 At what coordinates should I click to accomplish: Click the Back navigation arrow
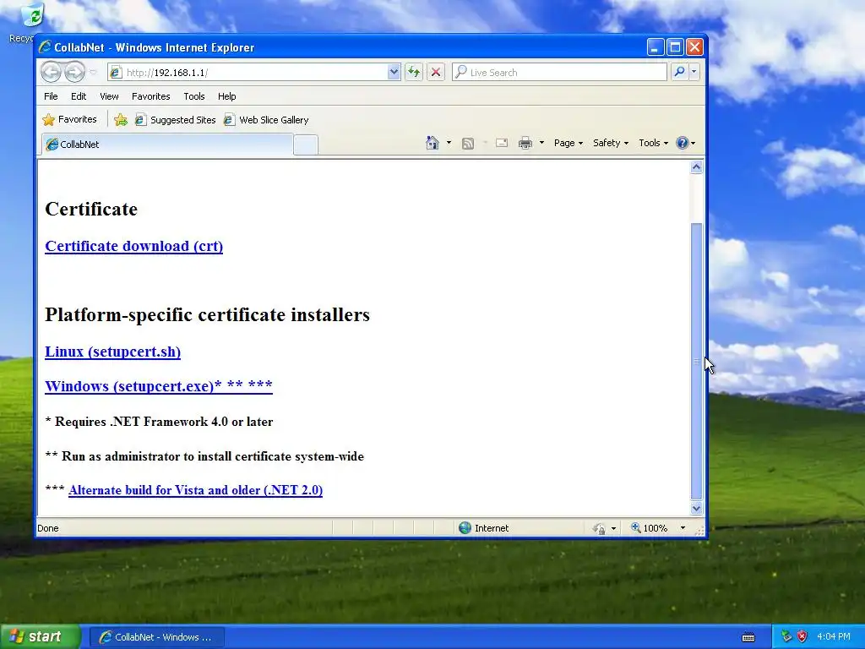tap(51, 73)
